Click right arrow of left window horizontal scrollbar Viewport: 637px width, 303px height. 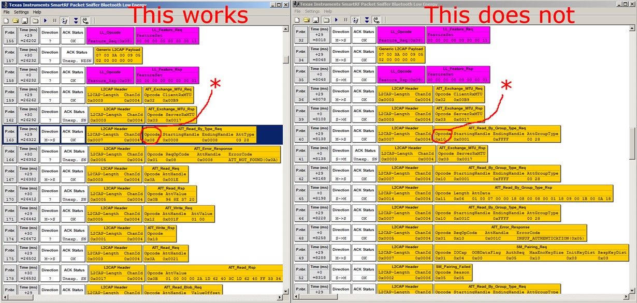pos(279,298)
